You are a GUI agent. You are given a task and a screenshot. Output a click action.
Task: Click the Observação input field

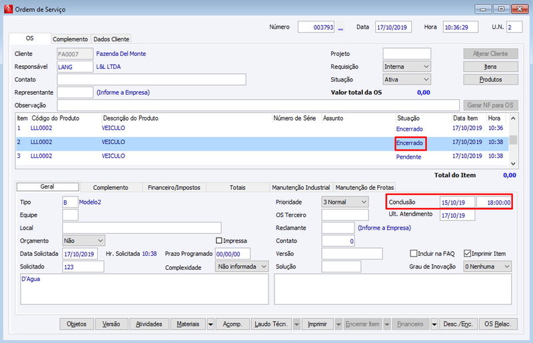(x=258, y=105)
